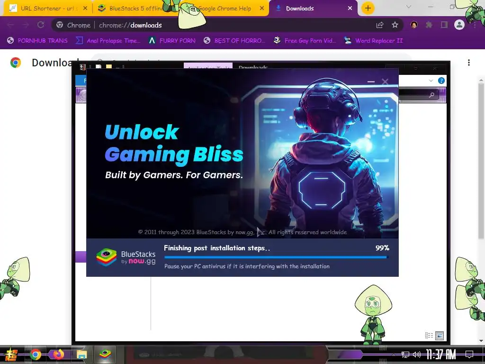This screenshot has height=364, width=485.
Task: Click the Chrome logo on Downloads page
Action: 16,63
